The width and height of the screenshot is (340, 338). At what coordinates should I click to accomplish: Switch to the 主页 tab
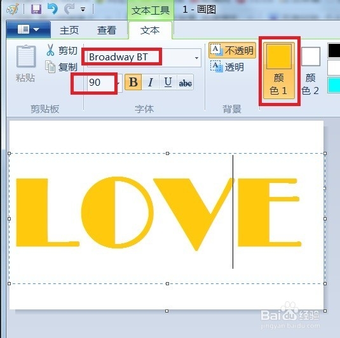(69, 30)
